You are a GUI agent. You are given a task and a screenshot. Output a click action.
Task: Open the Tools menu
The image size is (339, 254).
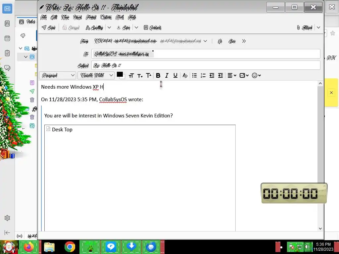click(120, 17)
